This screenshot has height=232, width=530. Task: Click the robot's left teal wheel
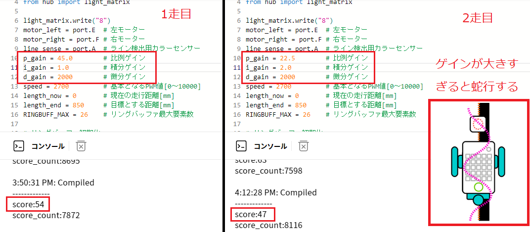pos(455,161)
